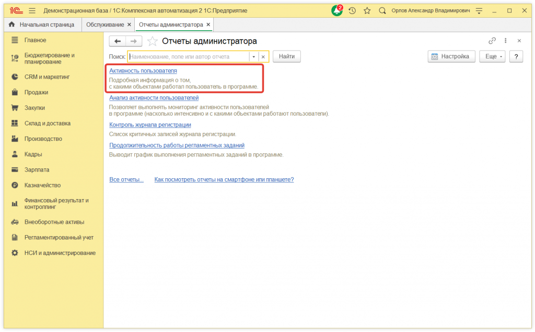Click the favorites star in title bar

coord(367,10)
